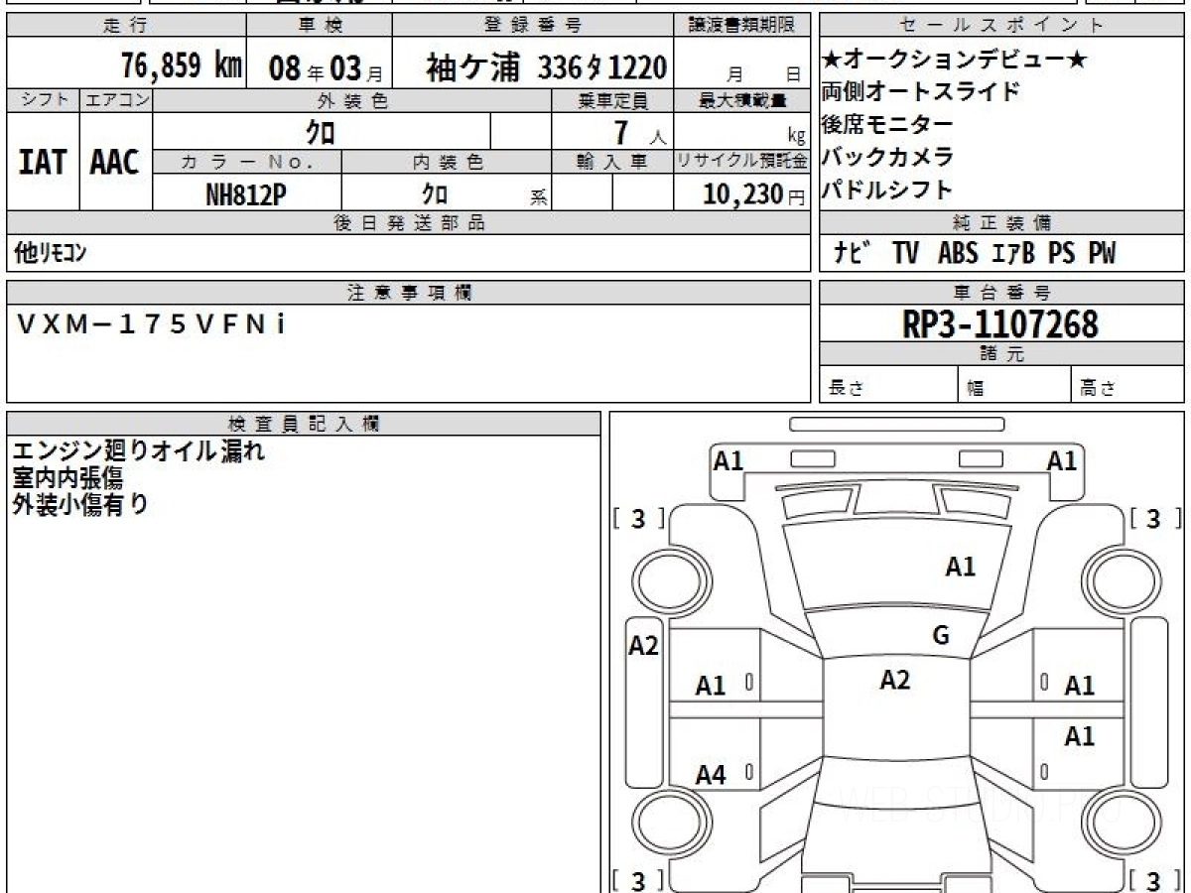Click the 高さ dimension cell
The height and width of the screenshot is (893, 1191).
point(1128,385)
